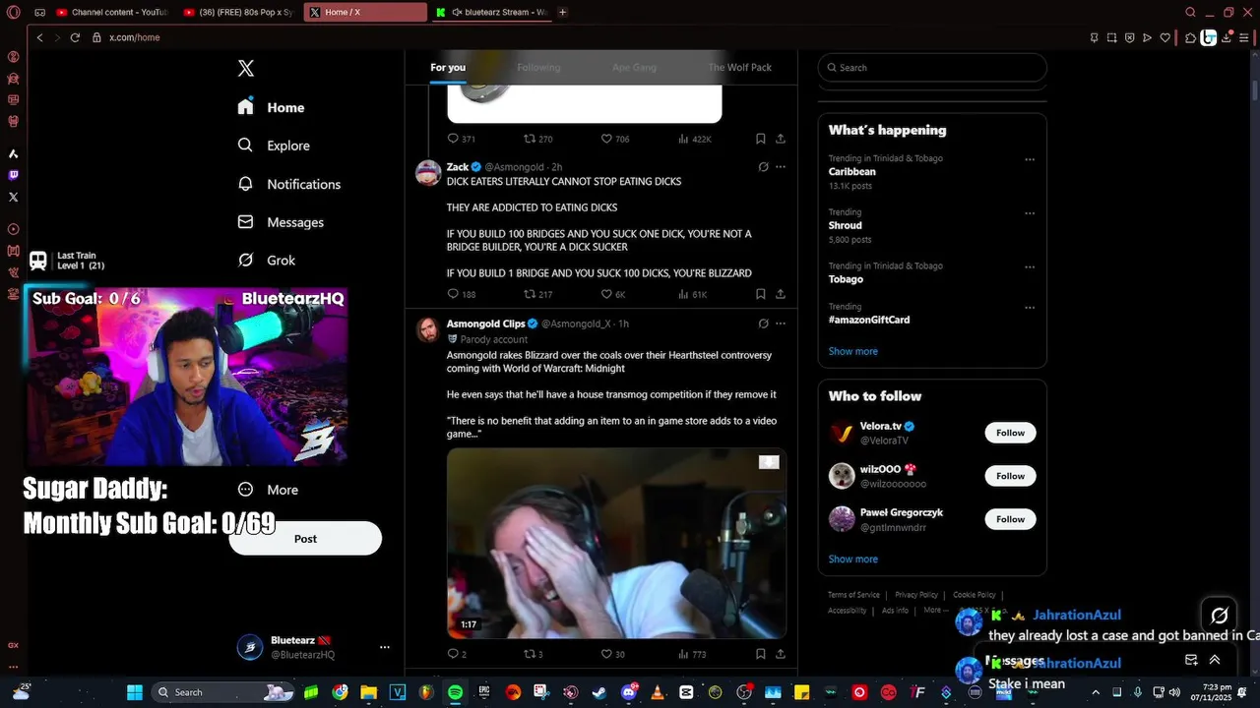1260x708 pixels.
Task: Open Explore in the X sidebar
Action: (274, 146)
